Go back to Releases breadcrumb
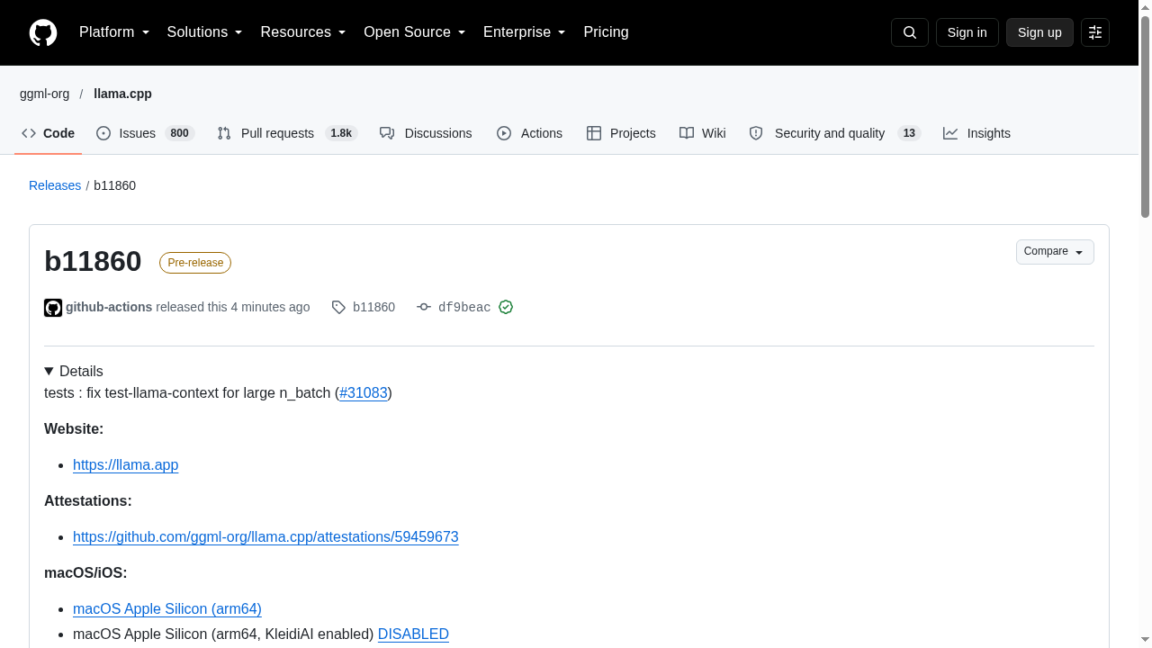The width and height of the screenshot is (1152, 648). point(55,185)
